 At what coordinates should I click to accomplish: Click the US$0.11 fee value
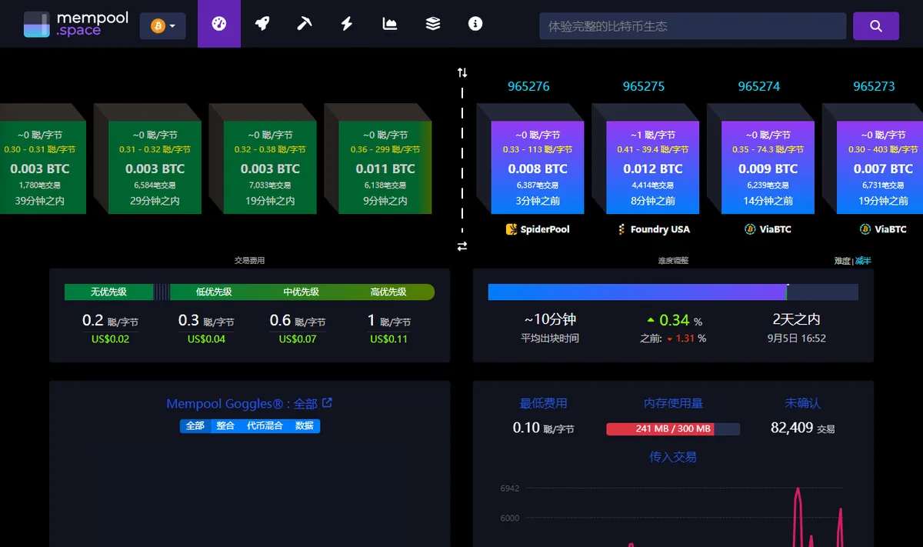388,339
